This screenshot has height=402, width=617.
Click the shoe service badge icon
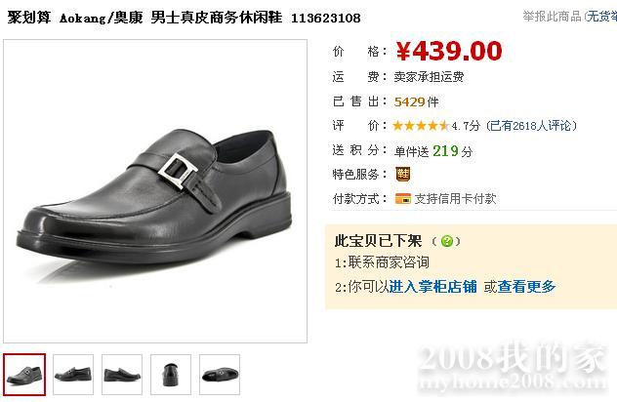[x=402, y=174]
